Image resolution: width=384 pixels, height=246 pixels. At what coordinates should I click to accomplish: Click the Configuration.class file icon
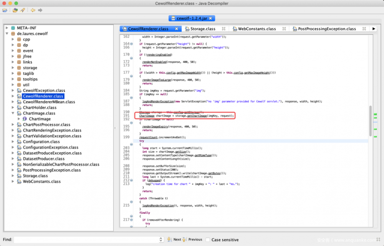[x=19, y=141]
